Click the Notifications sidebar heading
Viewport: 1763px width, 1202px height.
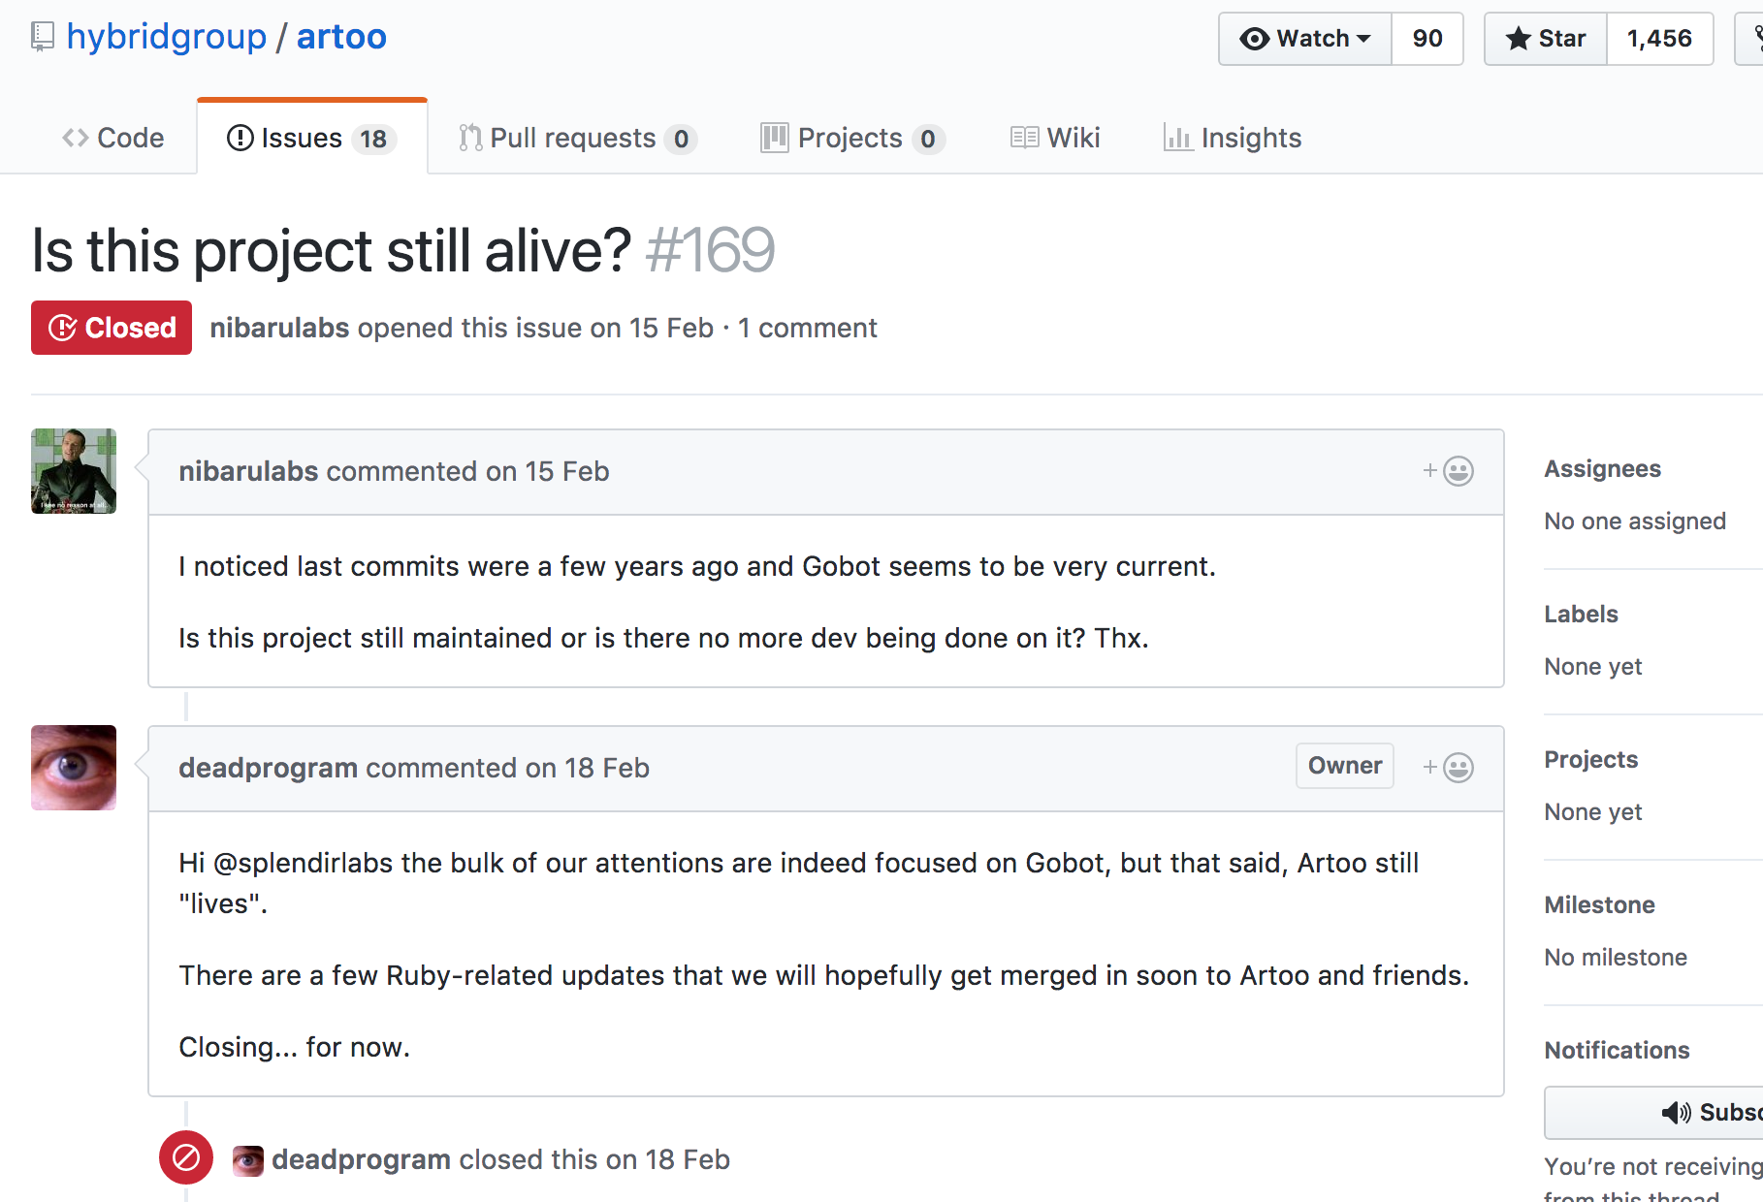[x=1617, y=1051]
